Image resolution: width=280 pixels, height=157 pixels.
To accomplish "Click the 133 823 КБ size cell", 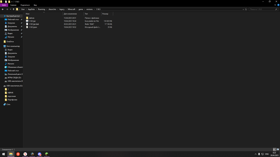I will click(108, 21).
